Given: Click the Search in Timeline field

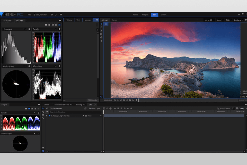Looking at the screenshot, I should pyautogui.click(x=75, y=112).
